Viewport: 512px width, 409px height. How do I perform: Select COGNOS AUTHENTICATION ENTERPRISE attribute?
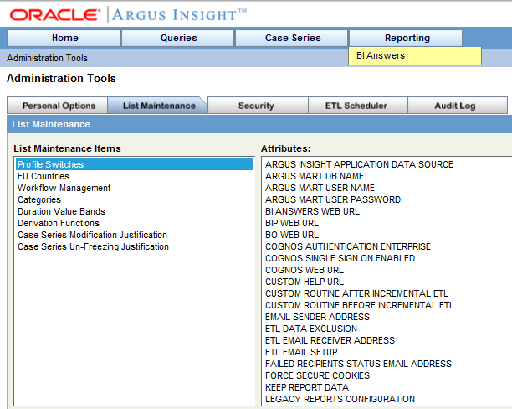pos(348,246)
